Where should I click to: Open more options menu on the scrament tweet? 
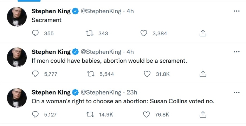coord(237,52)
